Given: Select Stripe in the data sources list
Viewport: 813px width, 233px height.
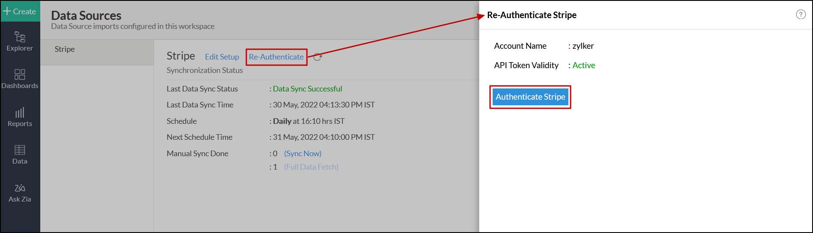Looking at the screenshot, I should (x=97, y=49).
